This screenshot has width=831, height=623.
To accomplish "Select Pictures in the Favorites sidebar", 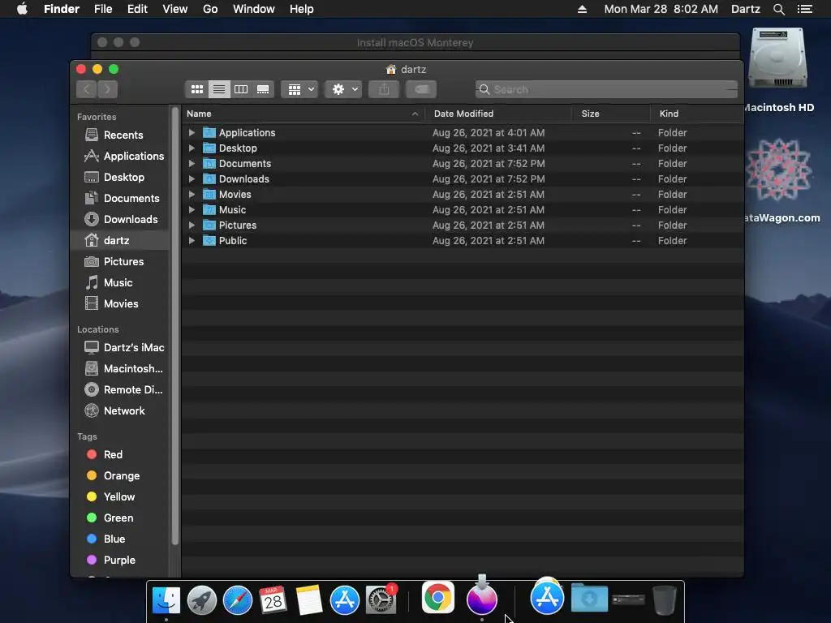I will coord(121,262).
